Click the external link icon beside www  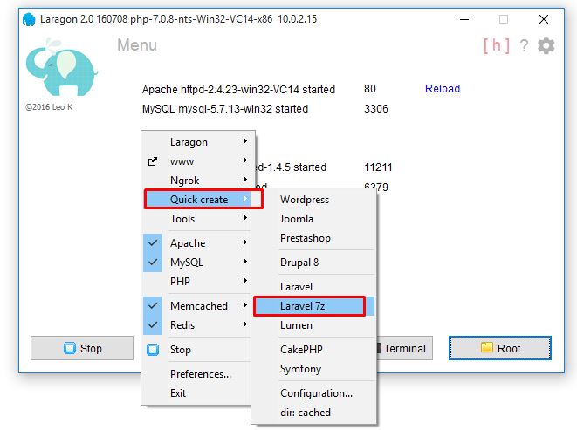153,161
